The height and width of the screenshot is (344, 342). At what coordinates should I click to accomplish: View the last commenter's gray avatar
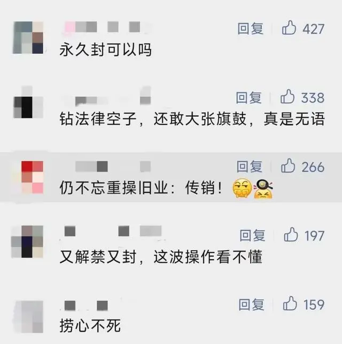pos(28,317)
